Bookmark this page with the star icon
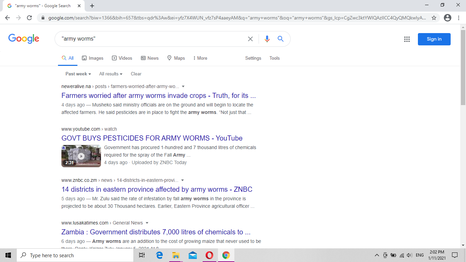466x262 pixels. 434,18
